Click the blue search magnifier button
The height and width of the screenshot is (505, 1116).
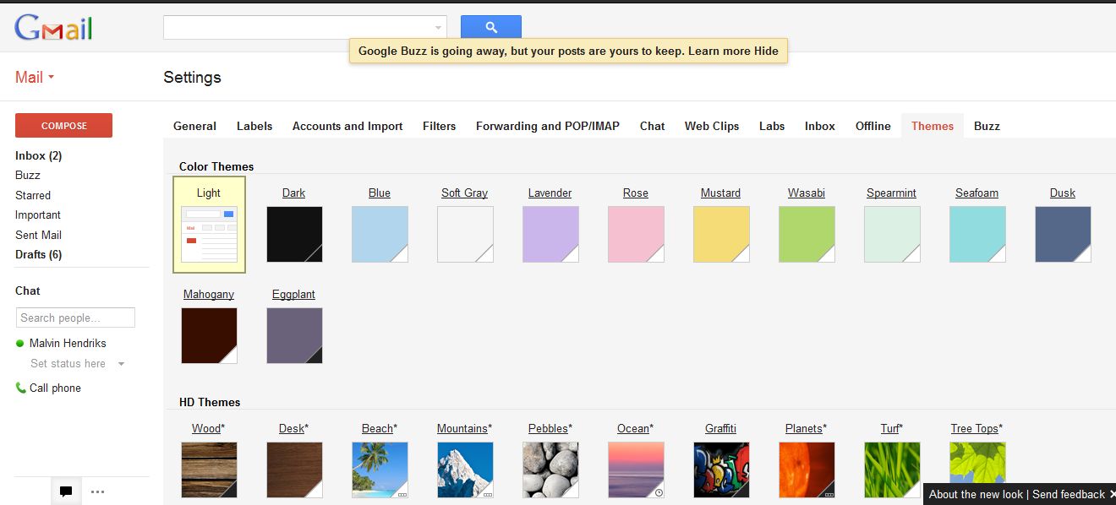(490, 27)
